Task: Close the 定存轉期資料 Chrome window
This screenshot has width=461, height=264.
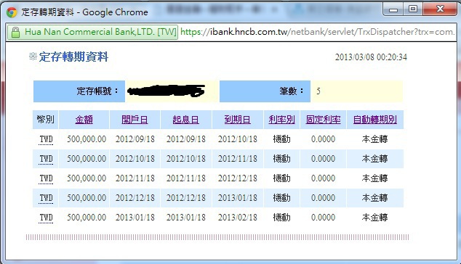Action: tap(440, 9)
